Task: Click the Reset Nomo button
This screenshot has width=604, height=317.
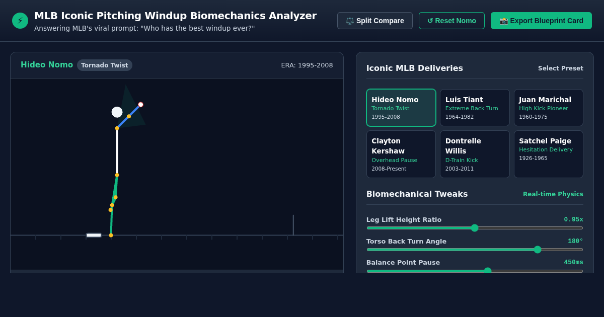Action: 451,21
